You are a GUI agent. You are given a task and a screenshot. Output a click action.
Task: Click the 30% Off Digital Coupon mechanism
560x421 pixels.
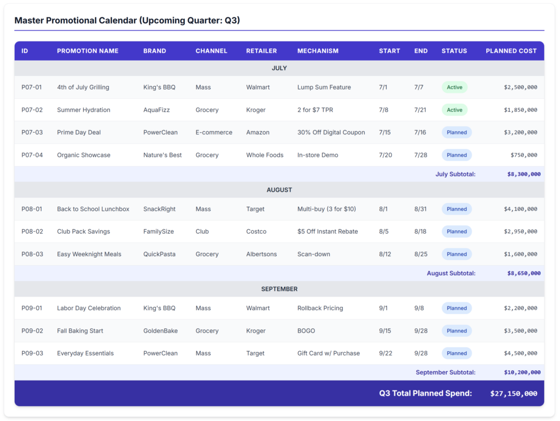pyautogui.click(x=331, y=132)
